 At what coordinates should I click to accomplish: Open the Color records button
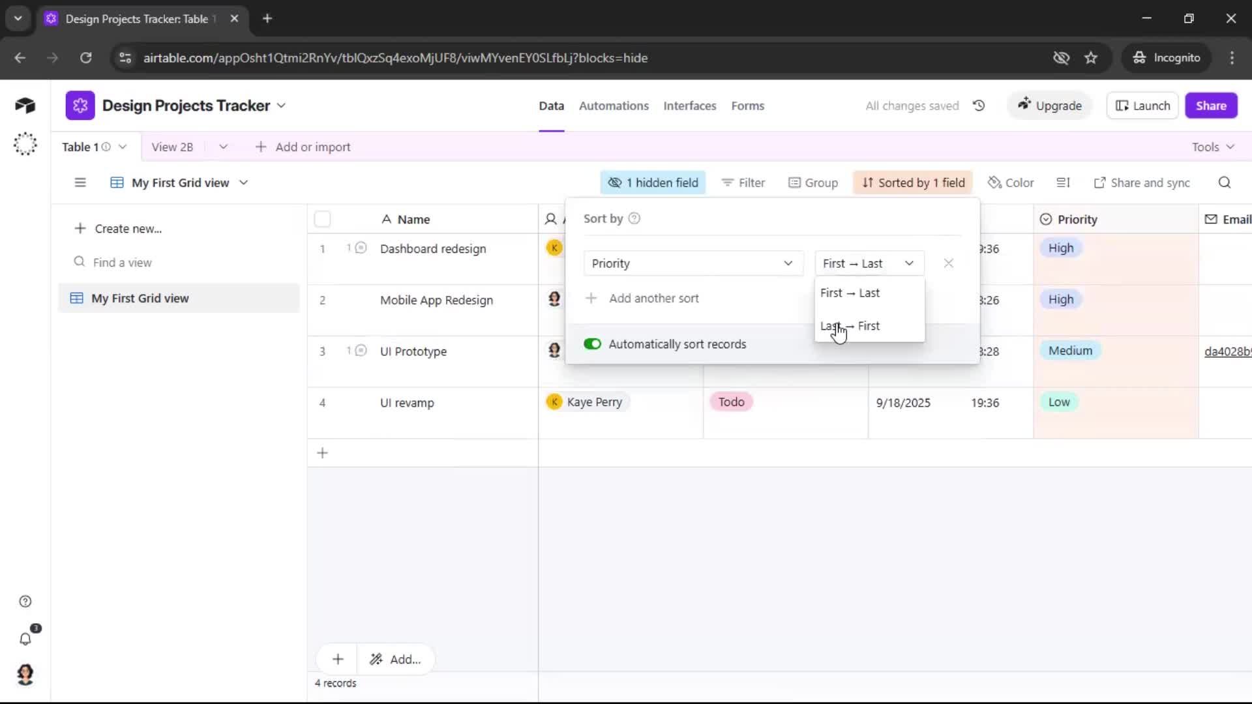1011,183
